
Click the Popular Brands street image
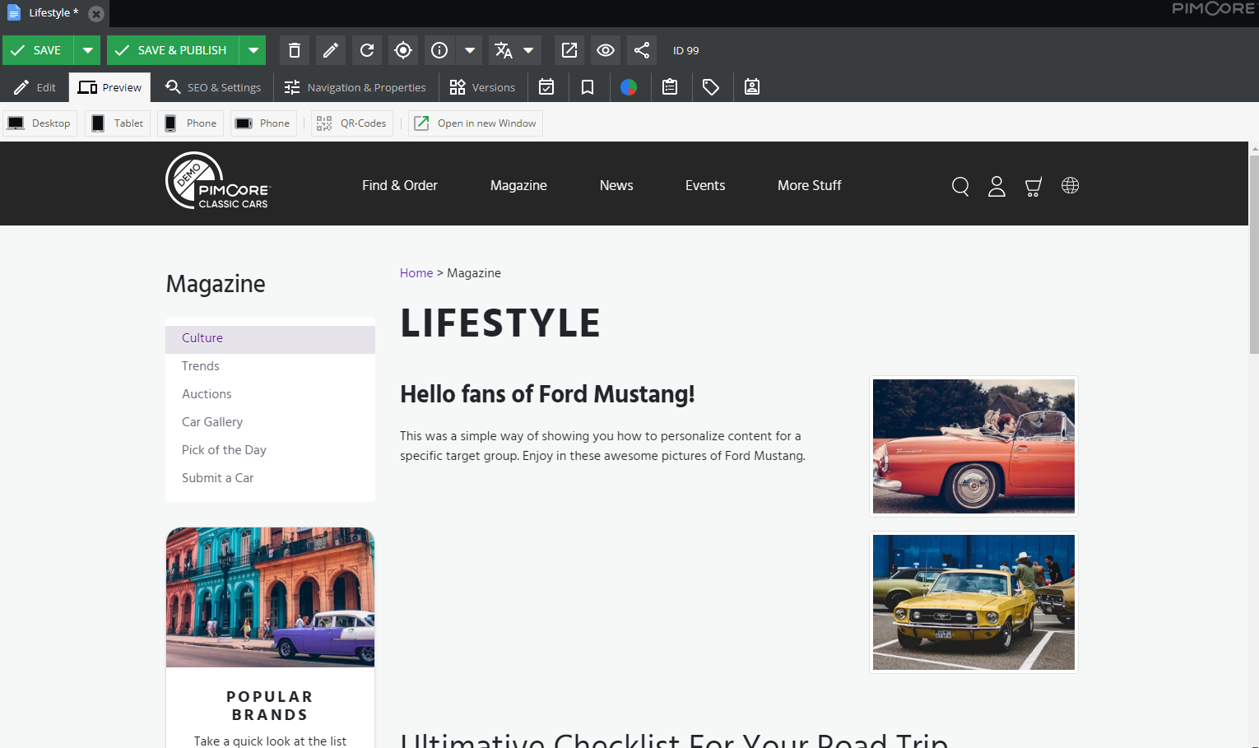(x=270, y=597)
